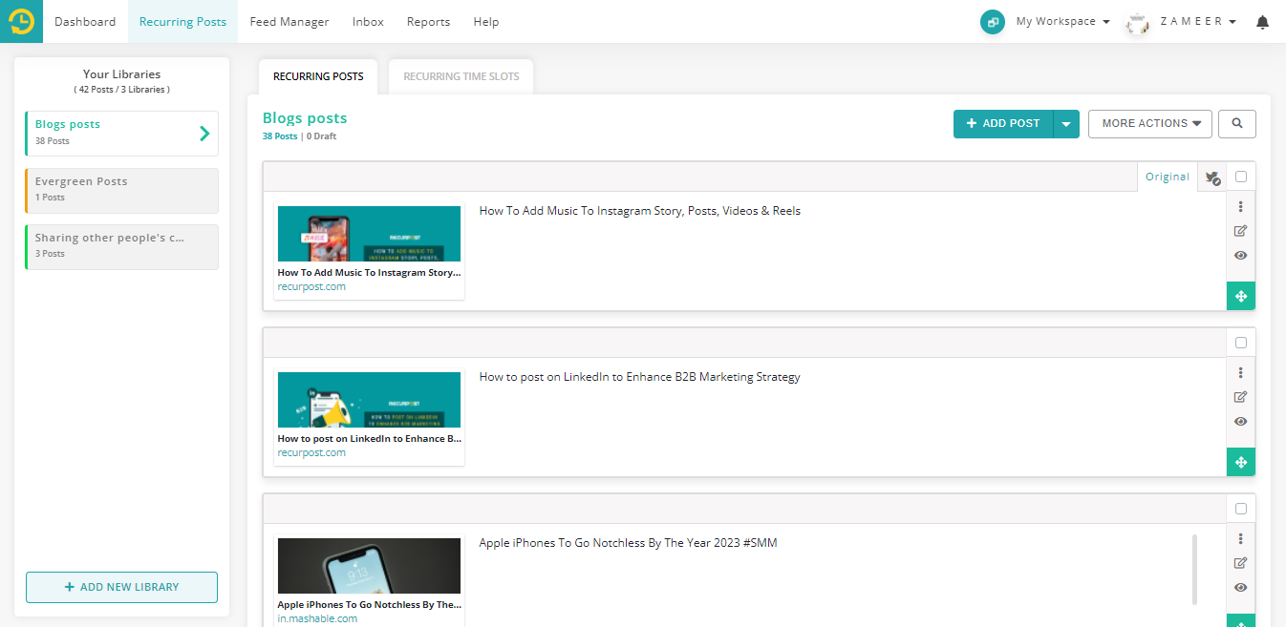Viewport: 1286px width, 627px height.
Task: Click post text 'How to post on LinkedIn to Enhance'
Action: (639, 377)
